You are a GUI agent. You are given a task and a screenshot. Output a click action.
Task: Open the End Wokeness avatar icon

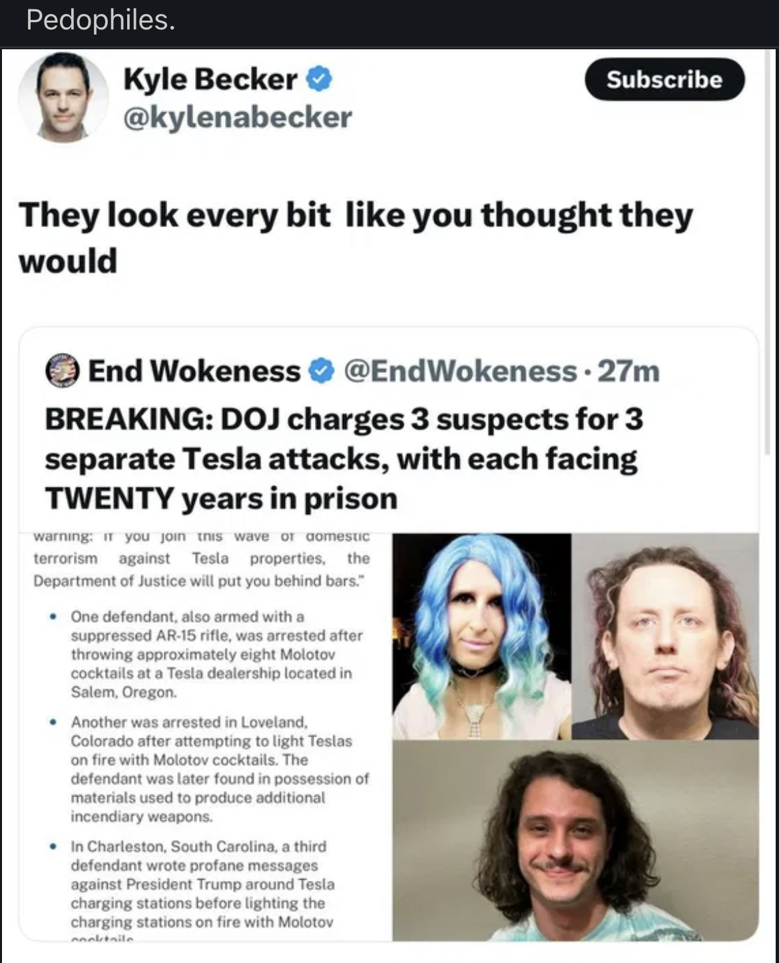click(x=63, y=371)
